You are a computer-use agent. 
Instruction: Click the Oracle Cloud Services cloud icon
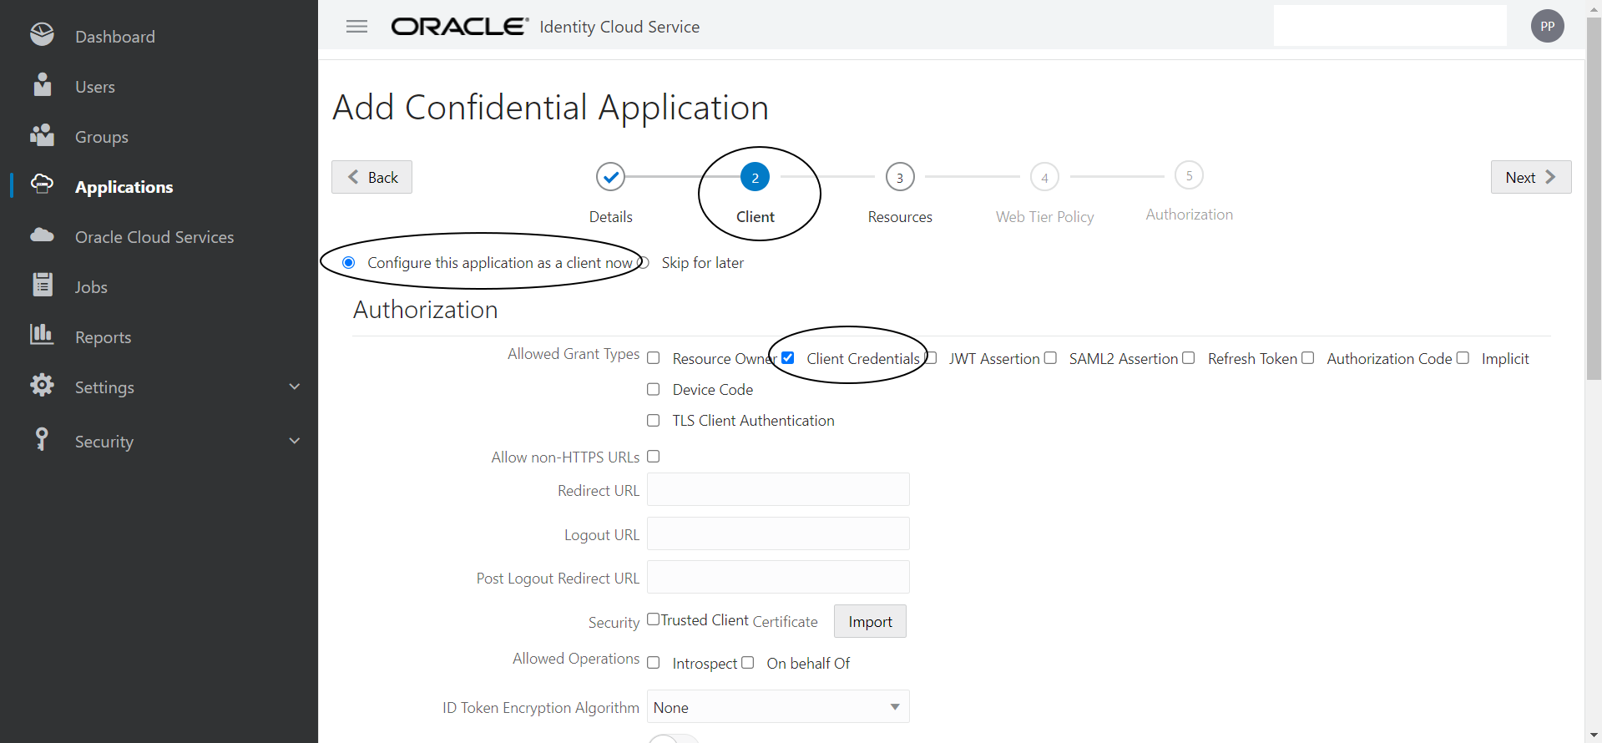pyautogui.click(x=42, y=235)
